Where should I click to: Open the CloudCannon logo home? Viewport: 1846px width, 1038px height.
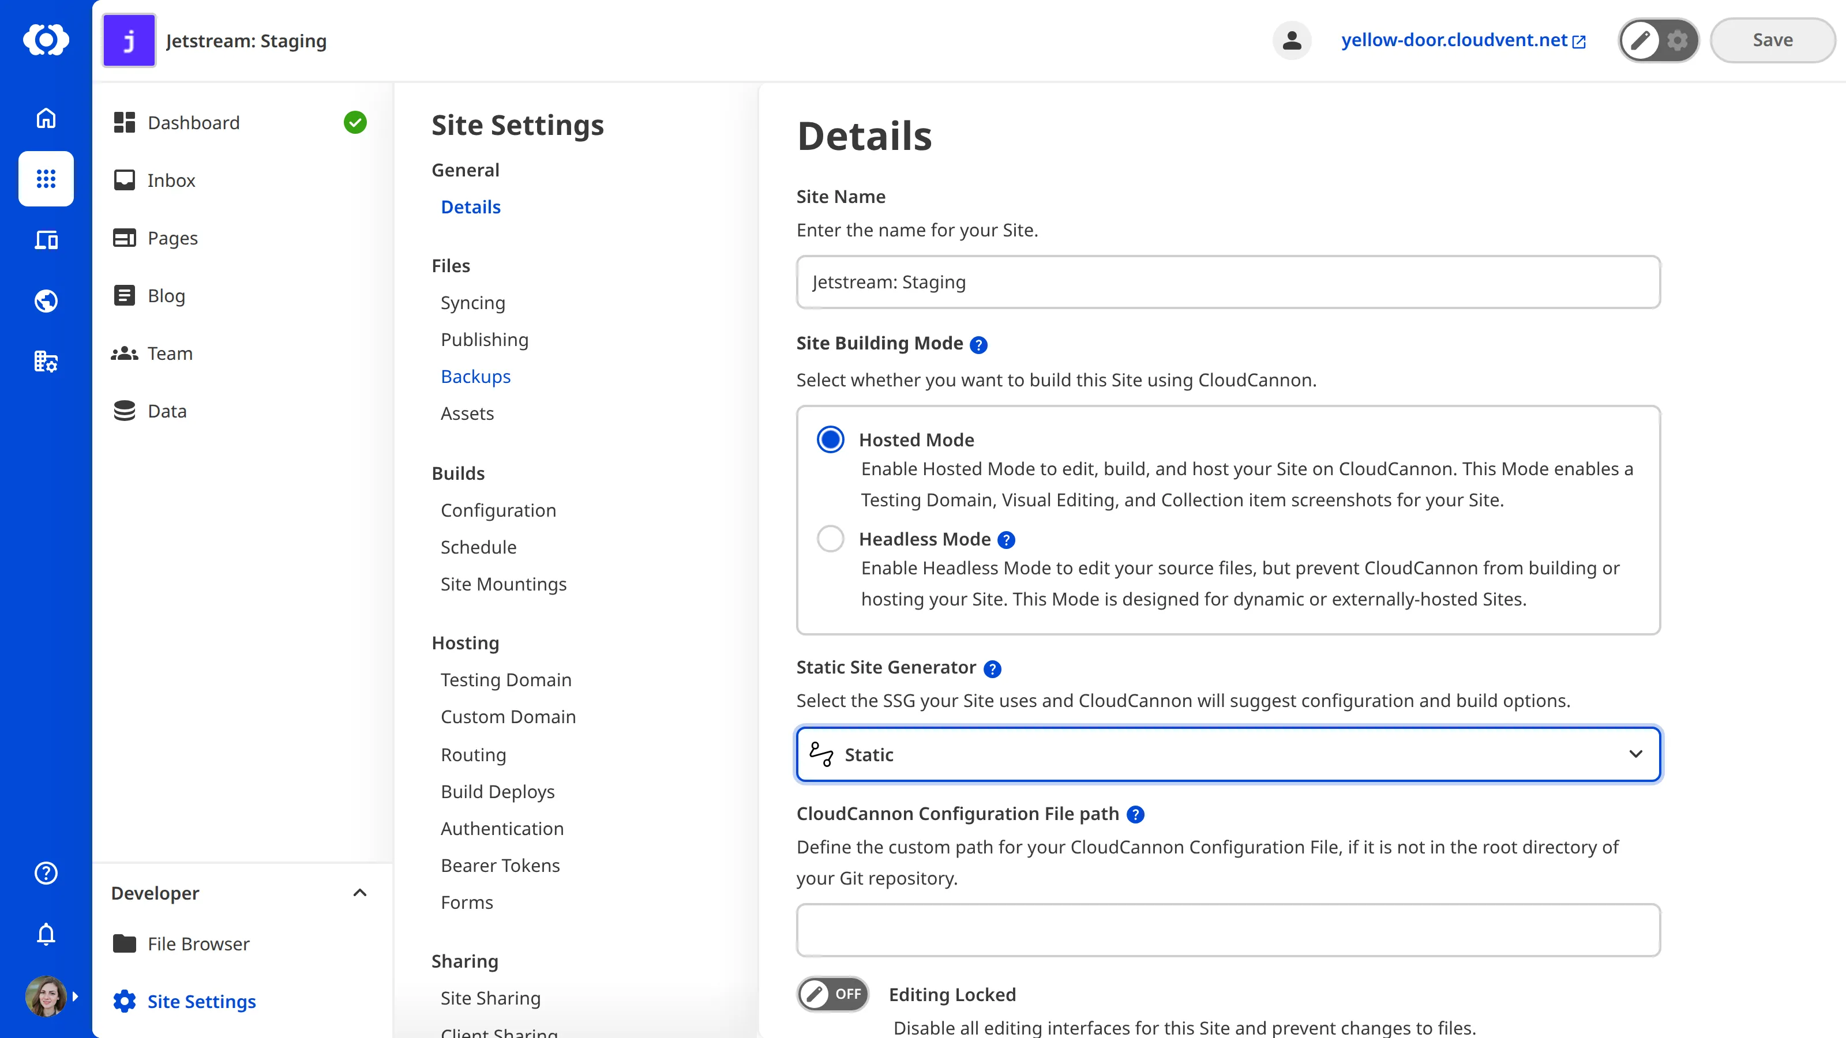[46, 40]
